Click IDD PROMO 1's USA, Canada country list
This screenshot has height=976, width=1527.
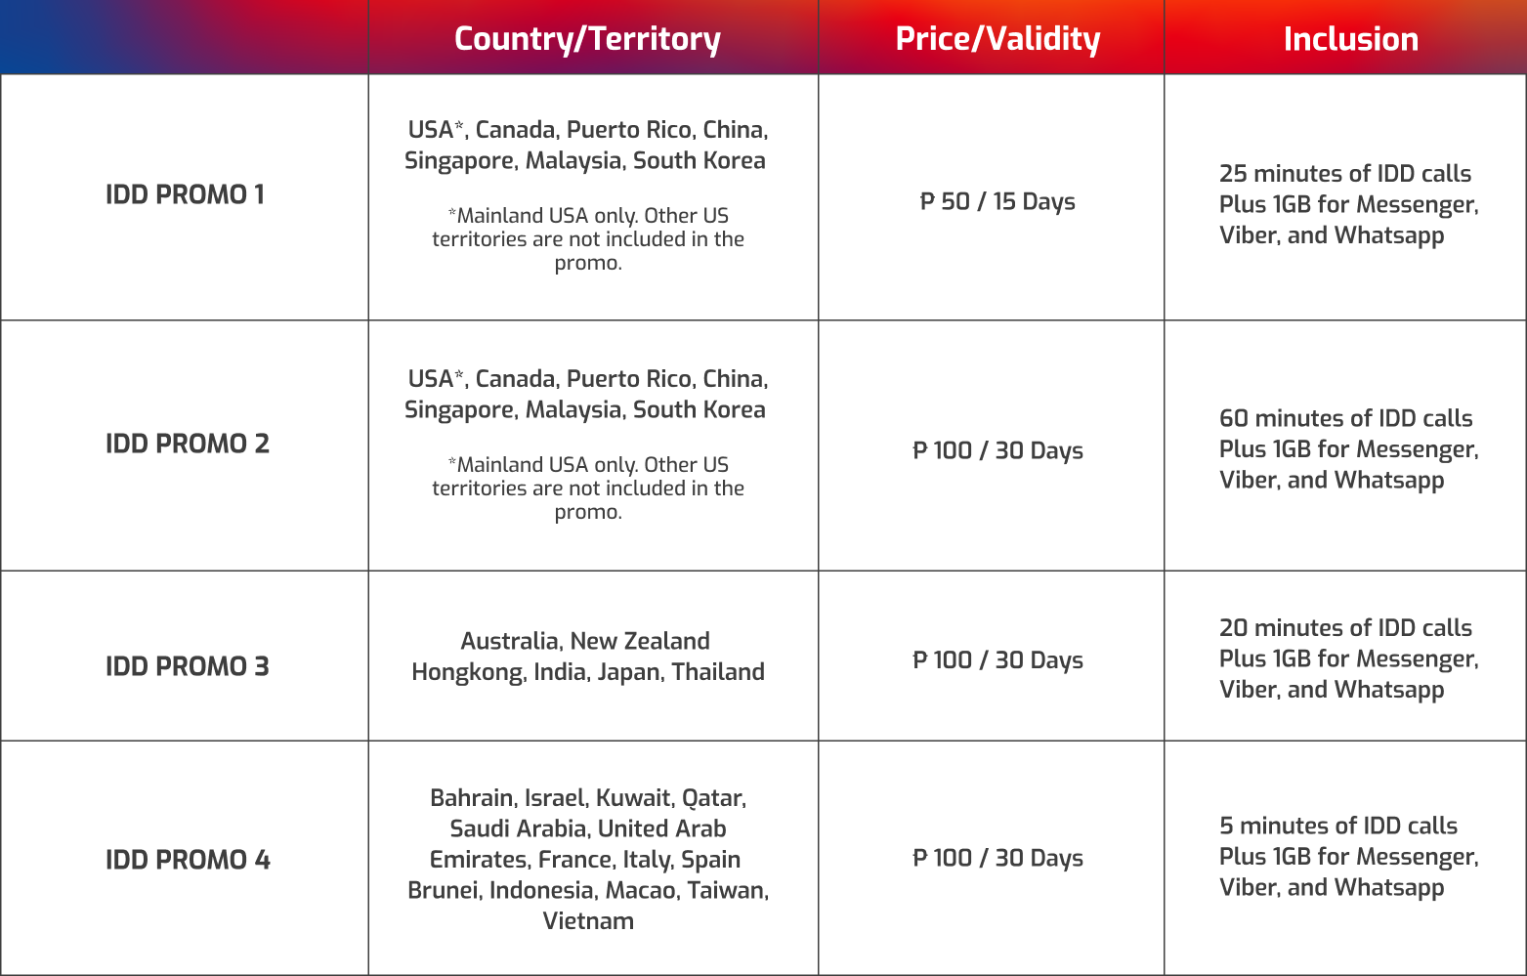click(x=586, y=145)
